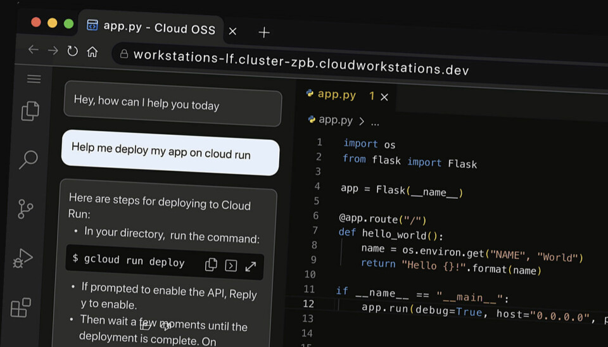The image size is (608, 347).
Task: Open the Explorer files icon
Action: tap(30, 111)
